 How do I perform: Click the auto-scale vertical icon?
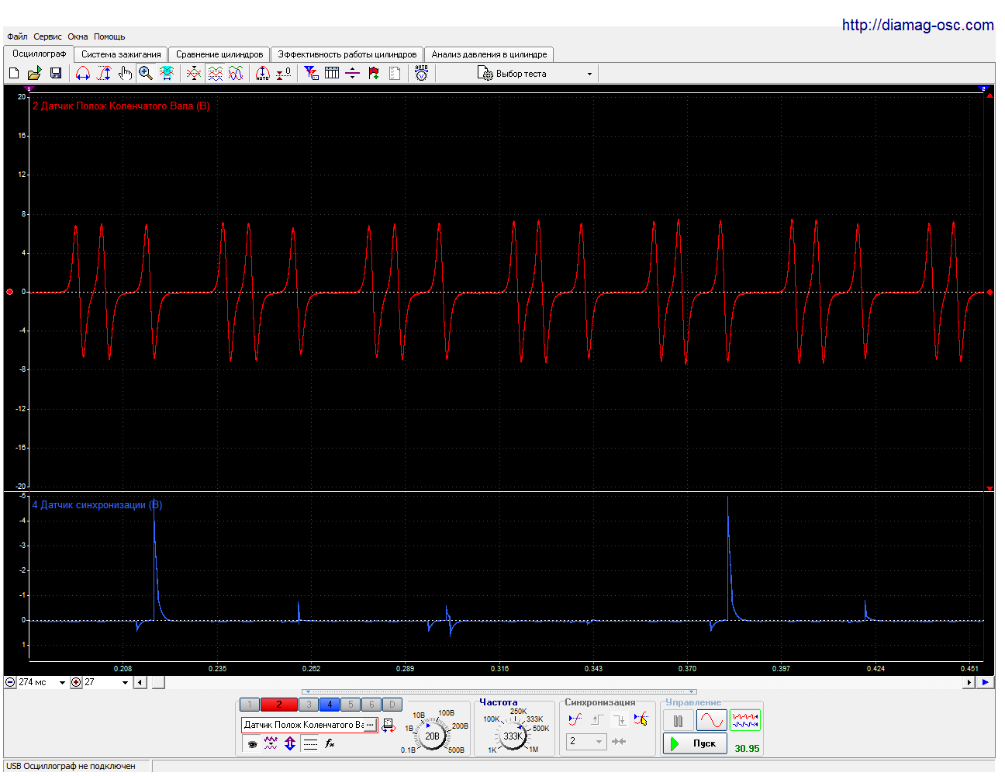263,73
